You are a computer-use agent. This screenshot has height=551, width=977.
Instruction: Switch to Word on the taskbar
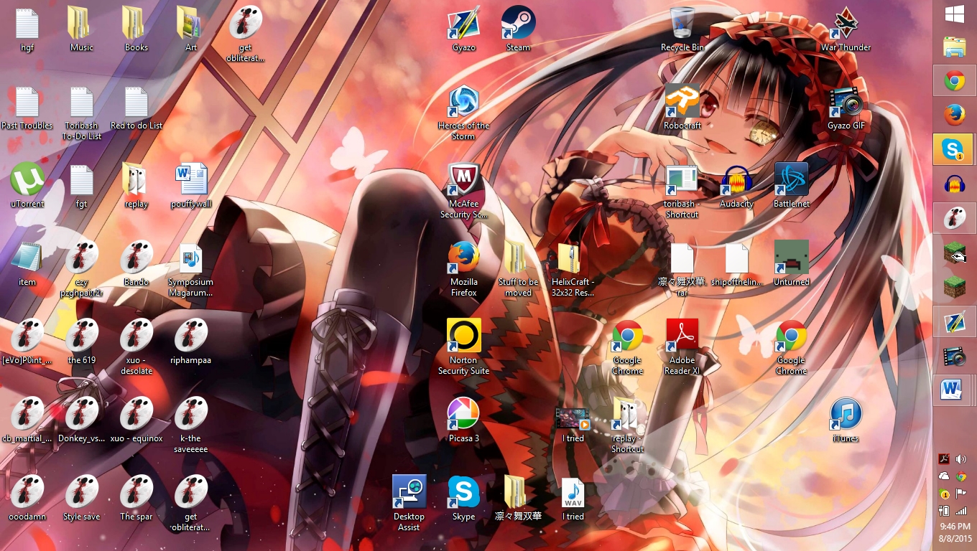coord(954,390)
